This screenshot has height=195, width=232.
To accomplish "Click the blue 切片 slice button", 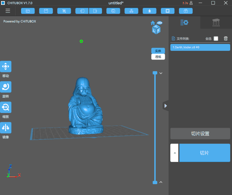I will point(204,153).
